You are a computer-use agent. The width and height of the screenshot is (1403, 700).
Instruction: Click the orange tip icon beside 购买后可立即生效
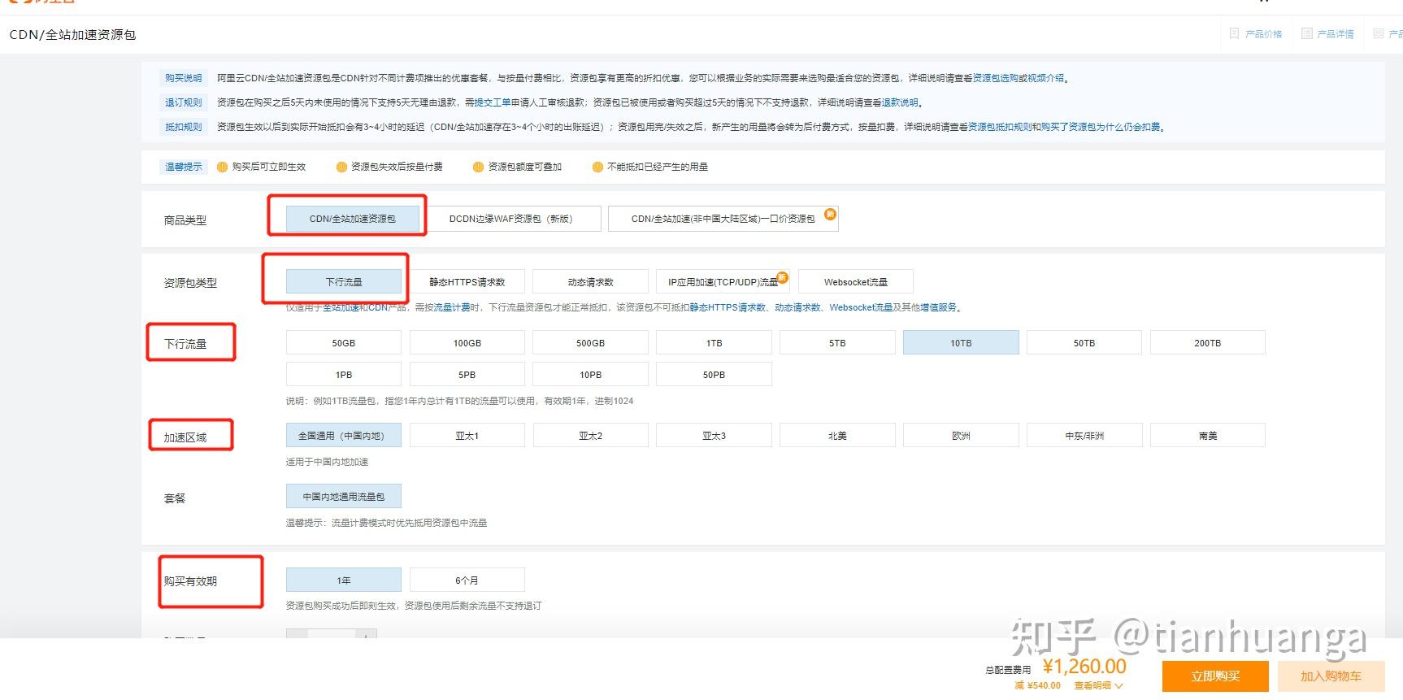[222, 167]
